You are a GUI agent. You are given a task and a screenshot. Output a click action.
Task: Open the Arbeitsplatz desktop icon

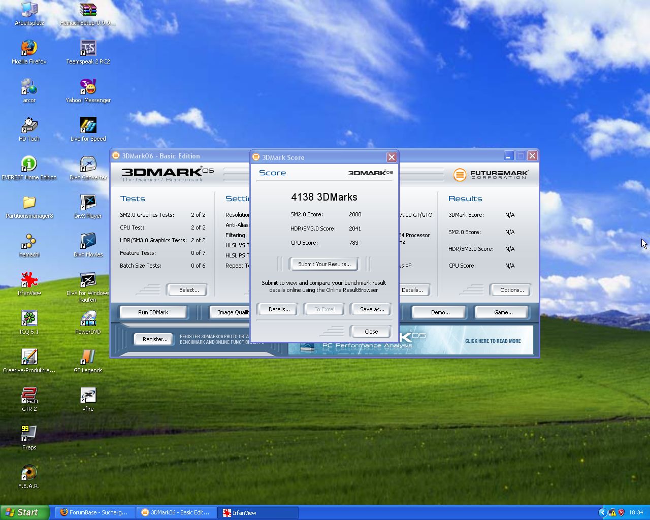(29, 14)
